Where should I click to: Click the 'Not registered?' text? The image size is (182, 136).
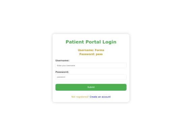click(x=80, y=97)
